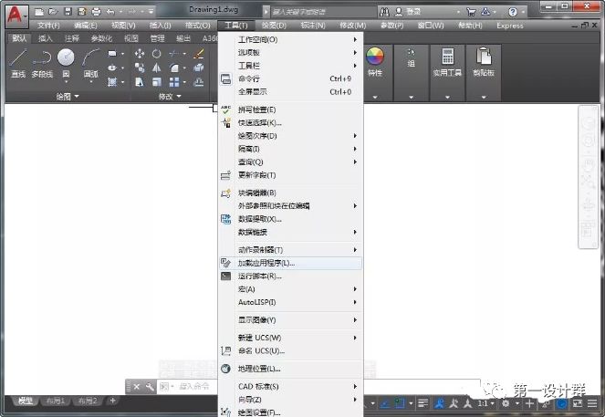Select the Copy tool in Modify panel

click(x=140, y=68)
